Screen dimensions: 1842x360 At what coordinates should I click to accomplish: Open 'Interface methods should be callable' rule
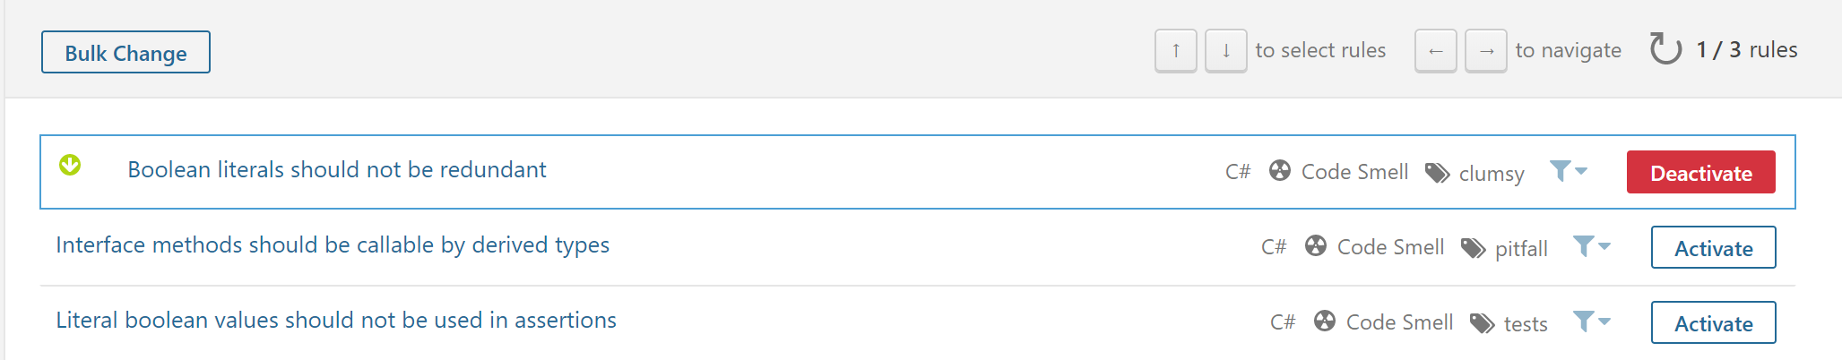coord(333,245)
